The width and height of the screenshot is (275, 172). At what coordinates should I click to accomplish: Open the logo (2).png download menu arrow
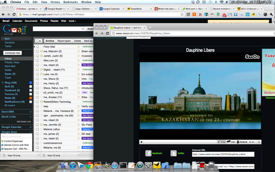[78, 155]
